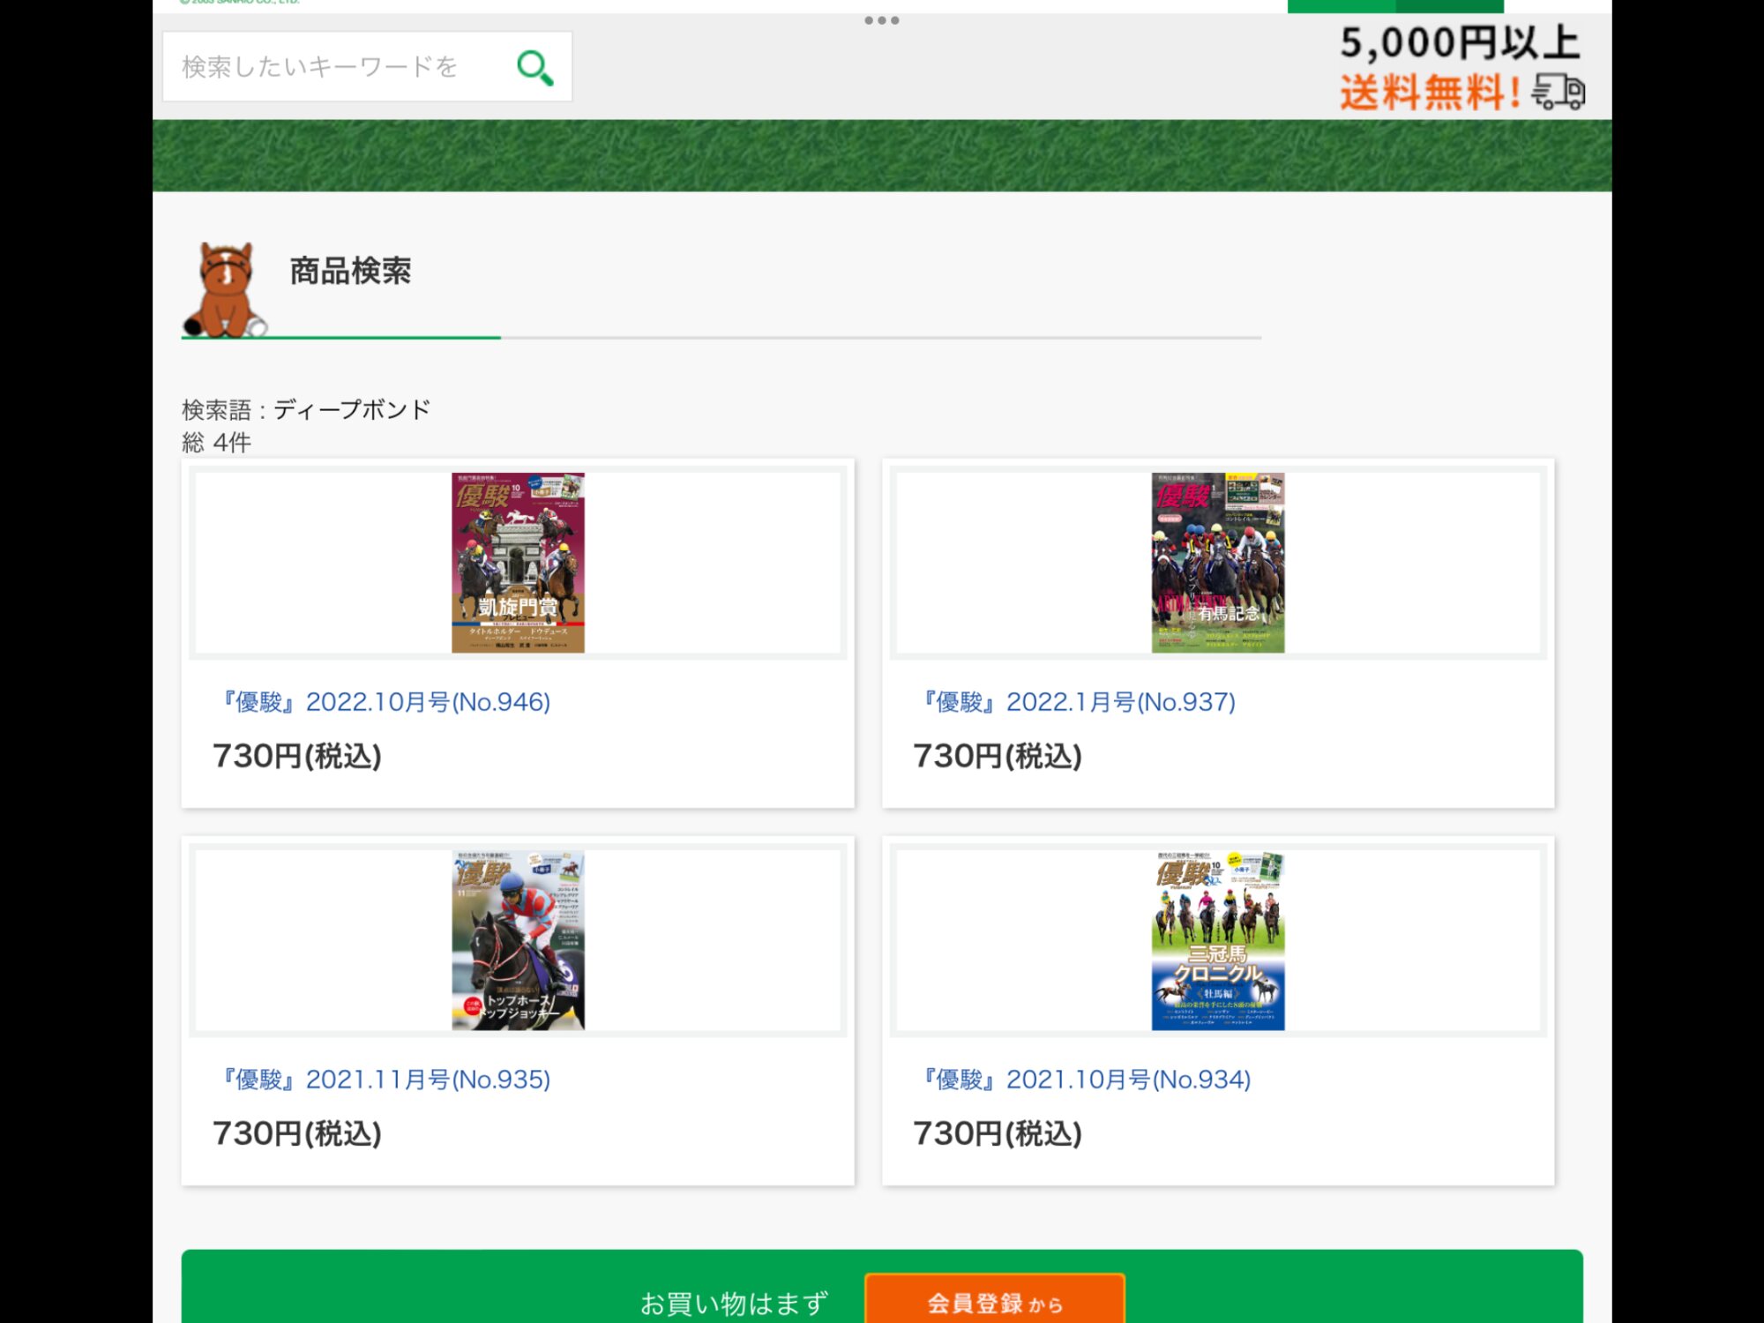The height and width of the screenshot is (1323, 1764).
Task: Click the dark green tab at top right
Action: [x=1449, y=6]
